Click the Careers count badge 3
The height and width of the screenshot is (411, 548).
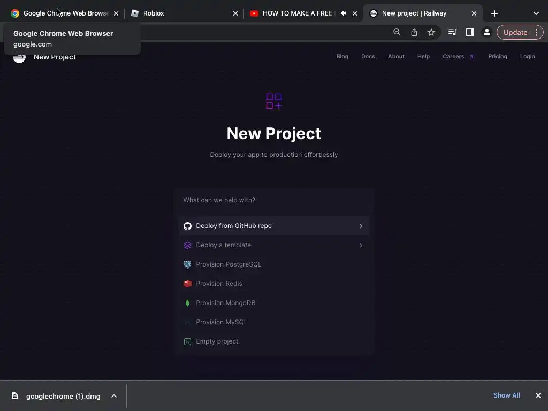(x=471, y=57)
